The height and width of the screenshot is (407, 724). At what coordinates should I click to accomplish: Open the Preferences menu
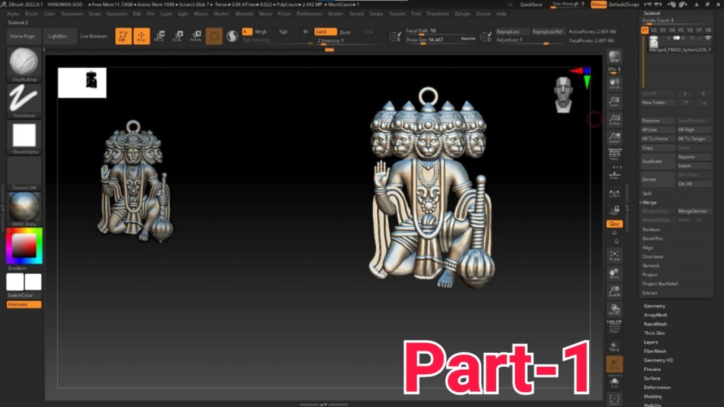309,14
